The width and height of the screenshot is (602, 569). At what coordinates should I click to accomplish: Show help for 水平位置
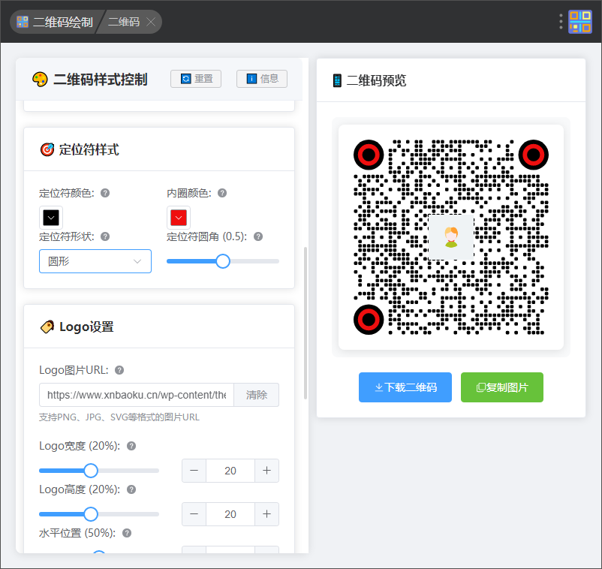(127, 533)
